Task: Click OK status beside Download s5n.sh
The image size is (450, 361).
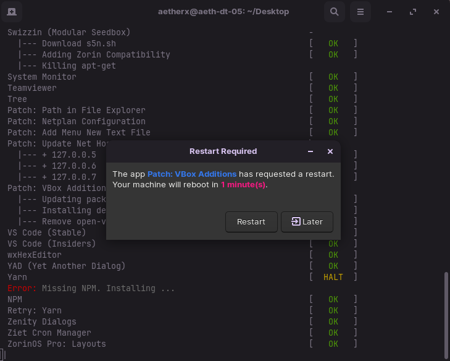Action: pyautogui.click(x=333, y=43)
